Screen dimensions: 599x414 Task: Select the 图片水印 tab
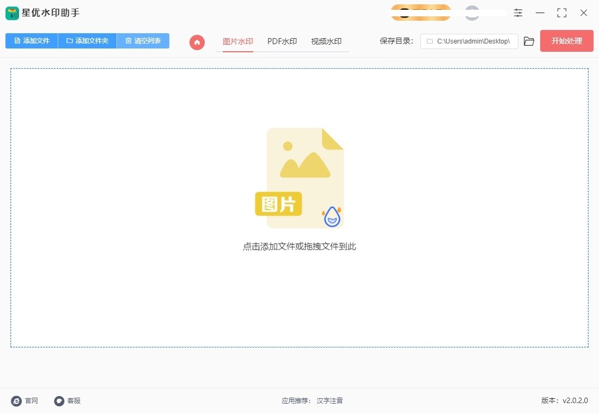237,40
